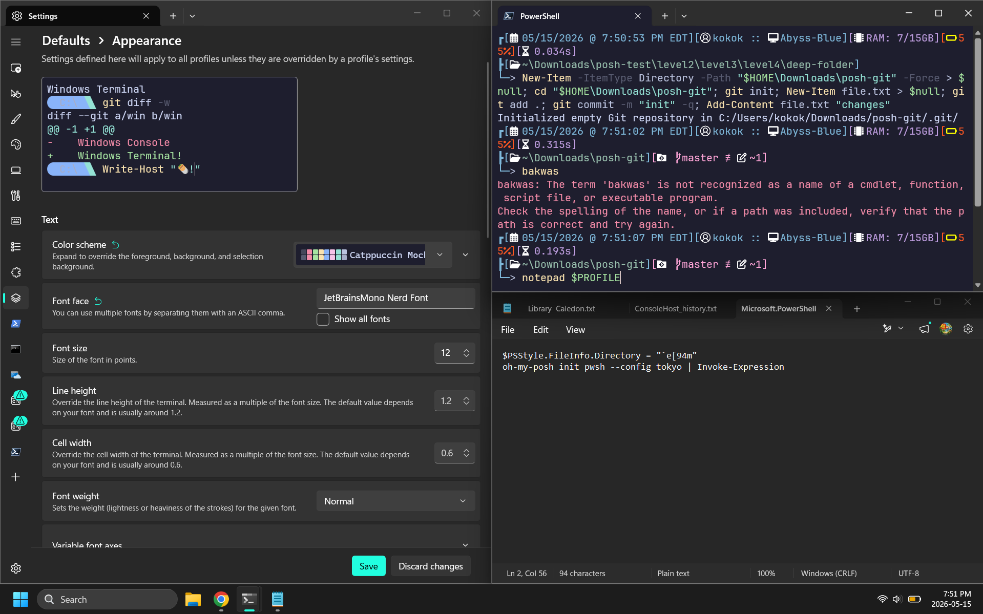Open the New Tab Menu list icon
983x614 pixels.
coord(16,247)
